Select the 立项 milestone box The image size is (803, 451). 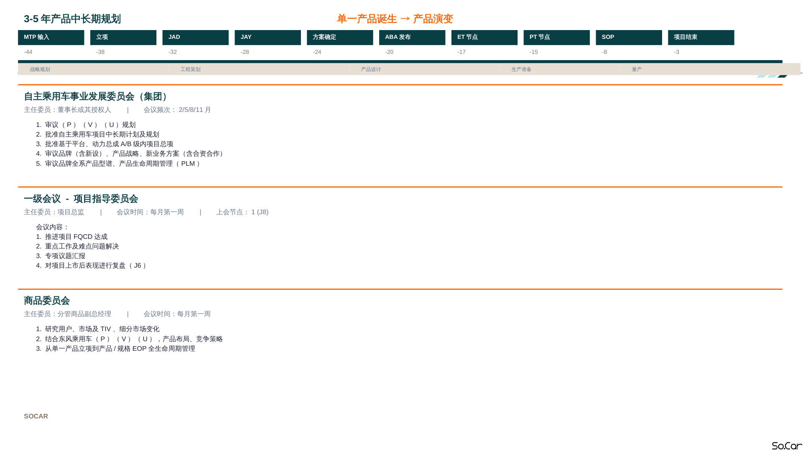(x=123, y=38)
